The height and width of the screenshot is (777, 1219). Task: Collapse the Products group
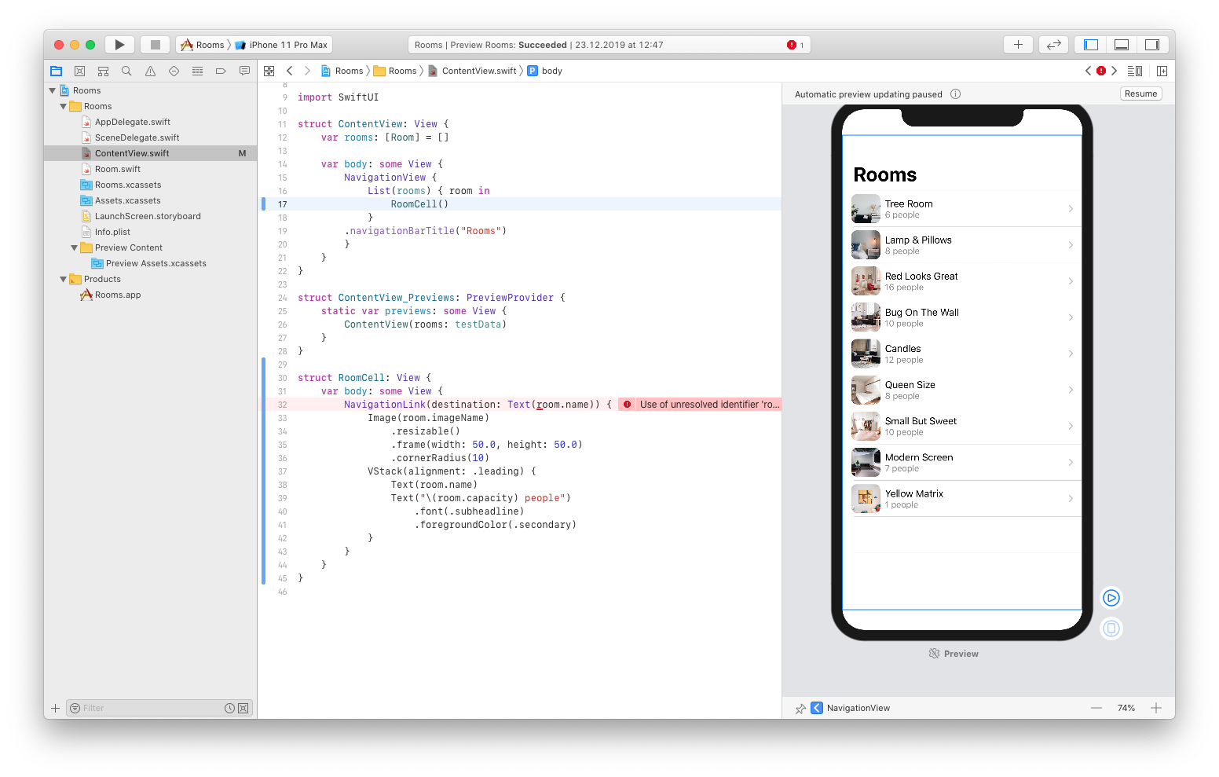coord(63,278)
